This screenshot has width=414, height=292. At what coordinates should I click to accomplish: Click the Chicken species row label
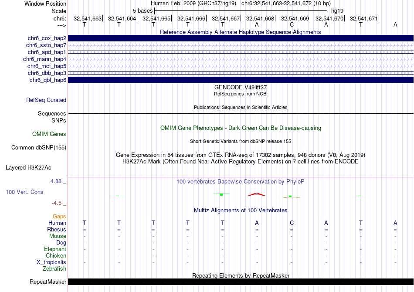[x=56, y=255]
